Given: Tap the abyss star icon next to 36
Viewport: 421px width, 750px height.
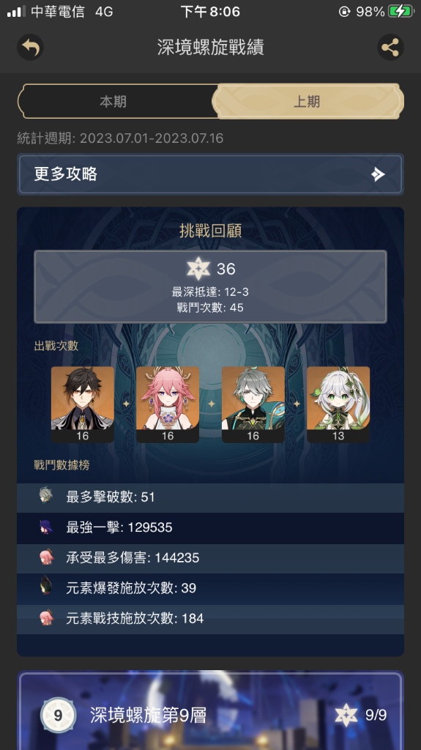Looking at the screenshot, I should 198,268.
